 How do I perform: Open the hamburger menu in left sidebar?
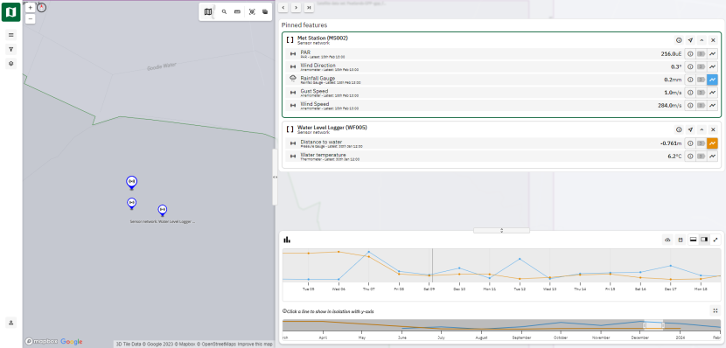click(11, 35)
